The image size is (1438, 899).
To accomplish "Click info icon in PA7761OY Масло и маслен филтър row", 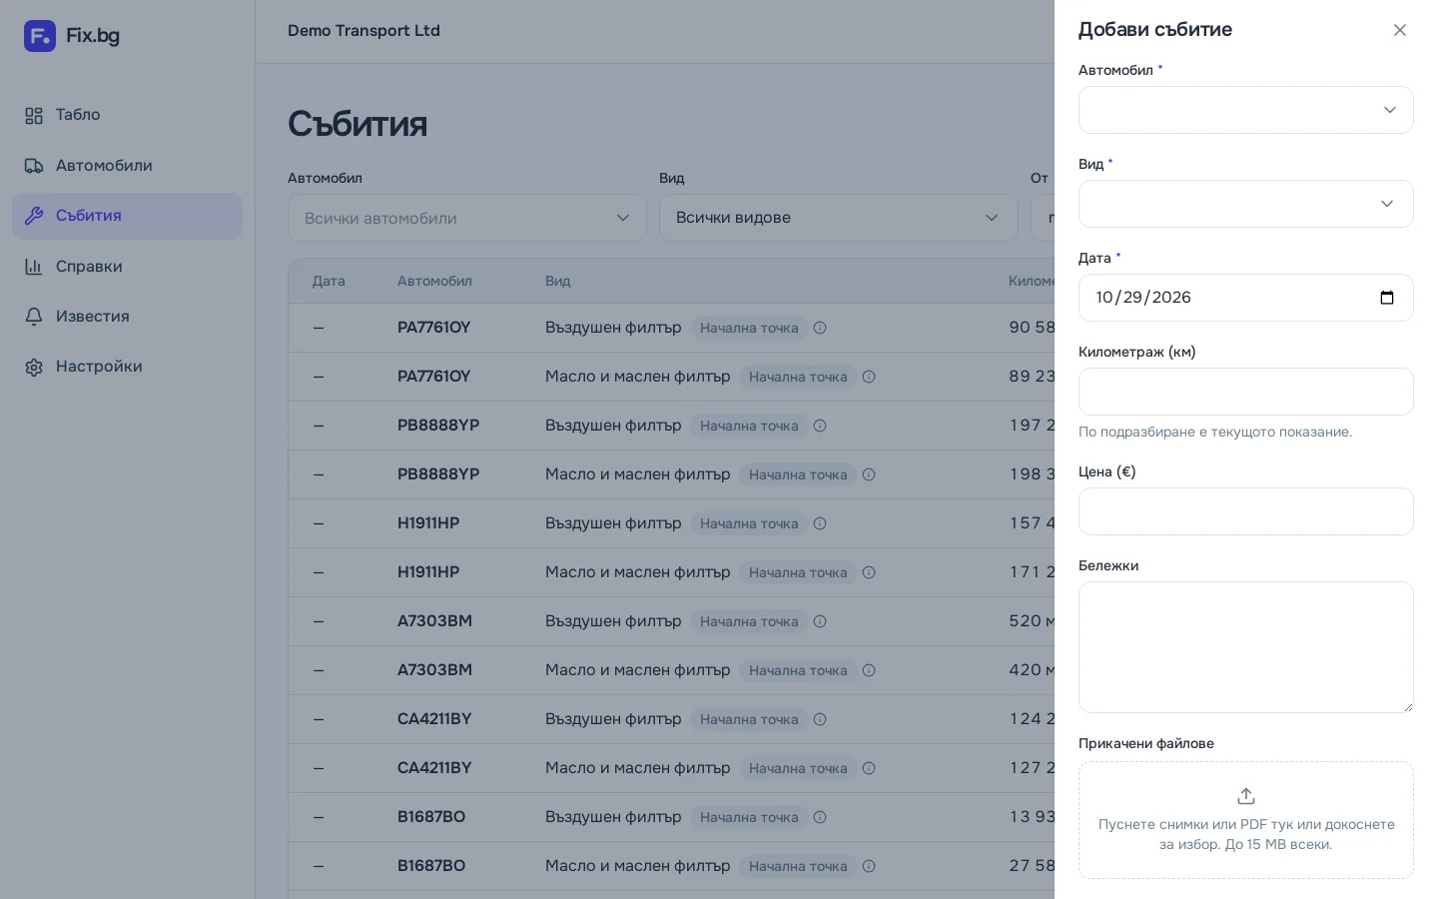I will click(x=869, y=377).
